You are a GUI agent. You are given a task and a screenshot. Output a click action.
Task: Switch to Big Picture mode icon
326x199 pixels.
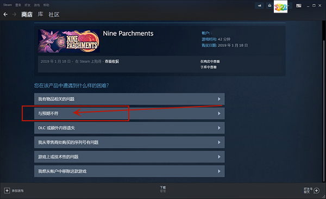pyautogui.click(x=298, y=5)
